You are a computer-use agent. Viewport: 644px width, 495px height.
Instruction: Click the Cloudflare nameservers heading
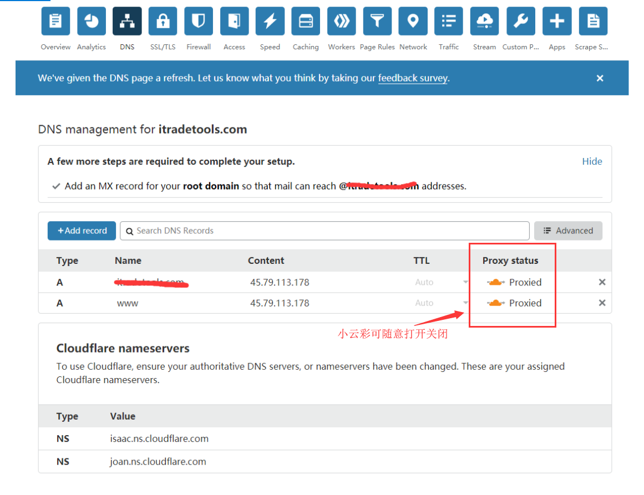[x=123, y=349]
